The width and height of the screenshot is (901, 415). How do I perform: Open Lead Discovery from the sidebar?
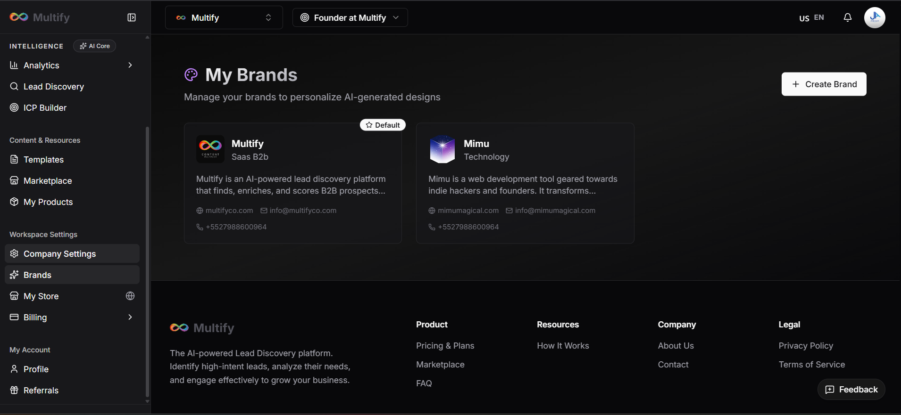click(x=53, y=86)
